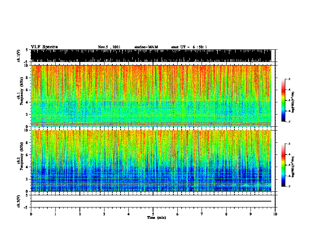Screen dimensions: 310x240
Task: Click time axis tick label "2"
Action: (x=80, y=214)
